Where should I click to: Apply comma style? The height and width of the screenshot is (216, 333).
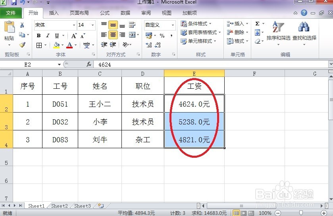[171, 36]
